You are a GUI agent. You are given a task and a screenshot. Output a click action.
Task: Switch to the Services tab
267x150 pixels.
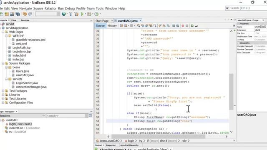(x=25, y=20)
